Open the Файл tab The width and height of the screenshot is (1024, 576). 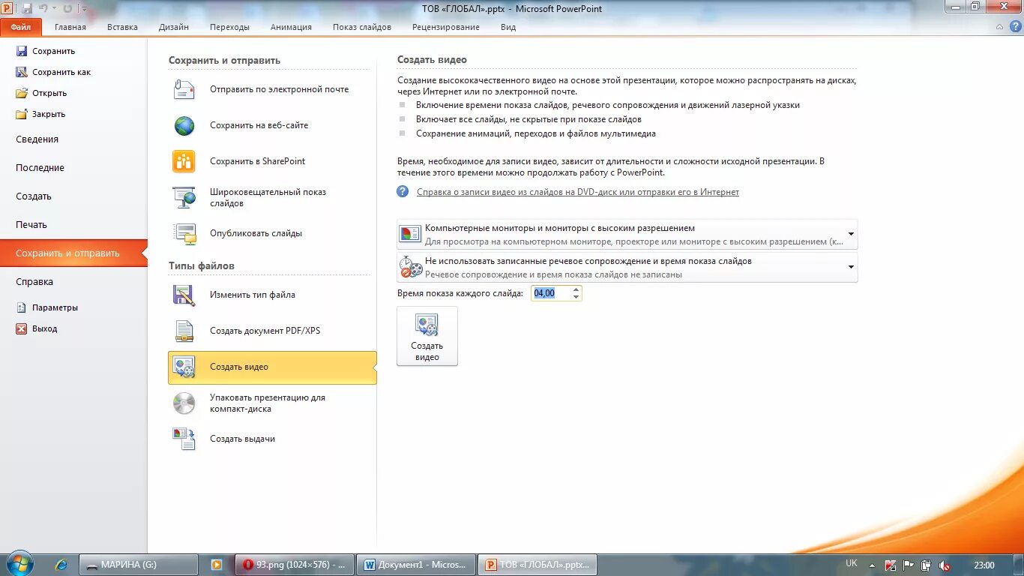(x=21, y=27)
